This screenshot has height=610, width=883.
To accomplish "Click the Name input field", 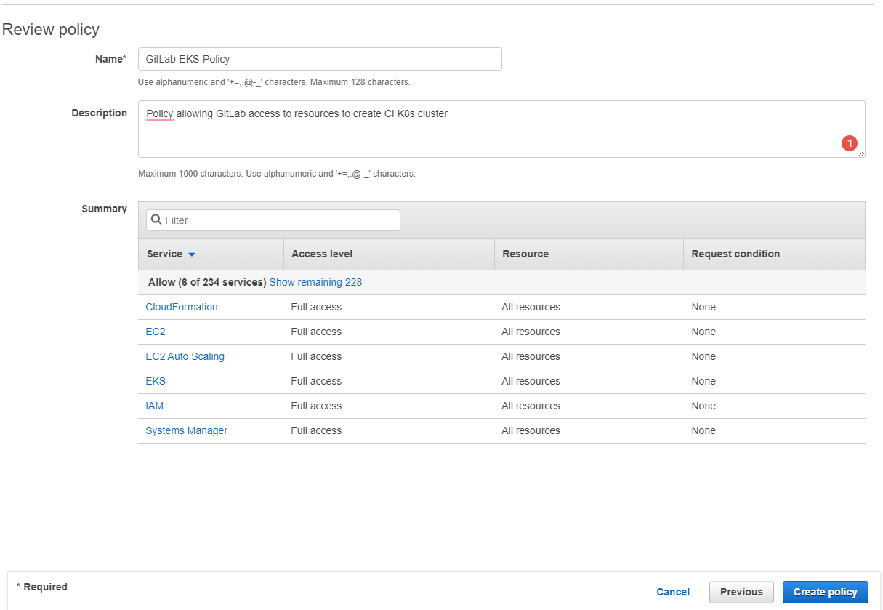I will tap(320, 59).
